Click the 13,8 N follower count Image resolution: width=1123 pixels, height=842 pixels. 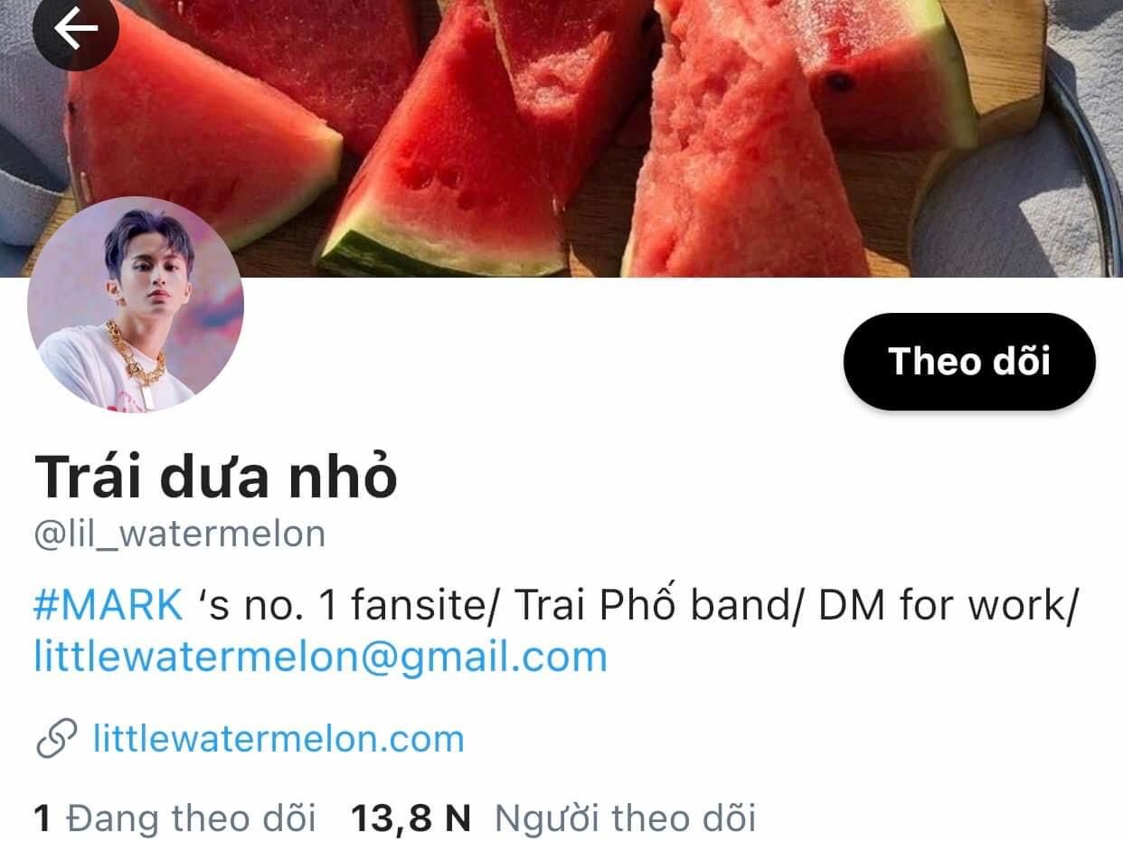pos(411,818)
